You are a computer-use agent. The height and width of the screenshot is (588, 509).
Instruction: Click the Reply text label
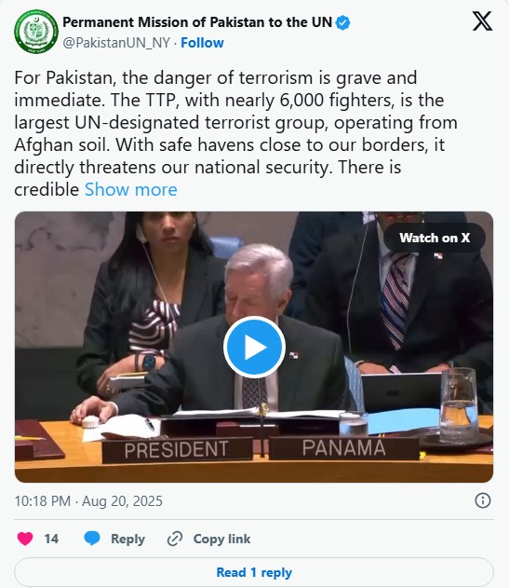[x=127, y=539]
